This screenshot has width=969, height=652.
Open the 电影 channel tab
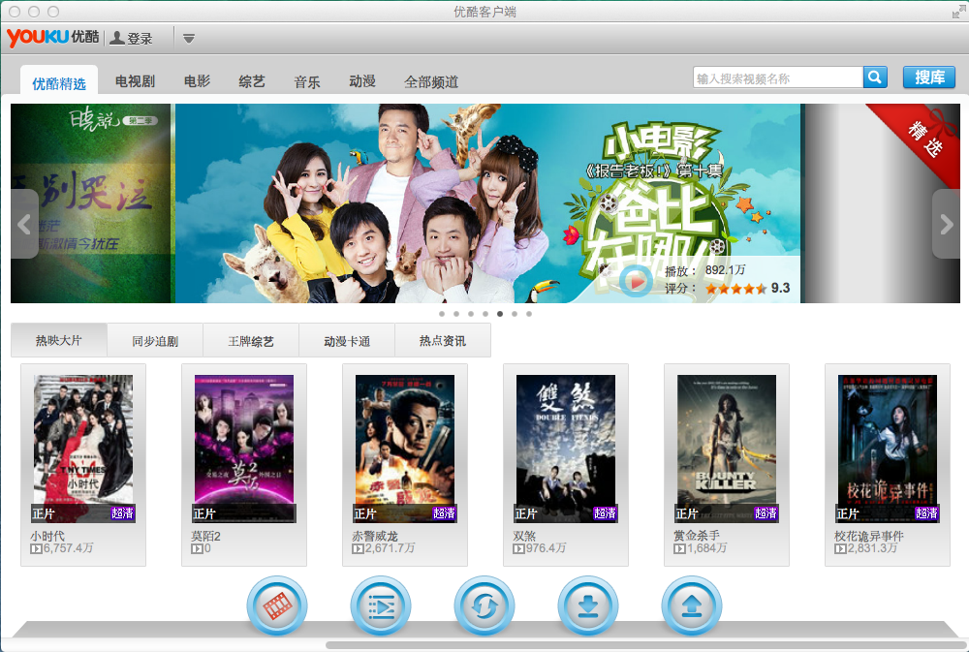tap(197, 81)
